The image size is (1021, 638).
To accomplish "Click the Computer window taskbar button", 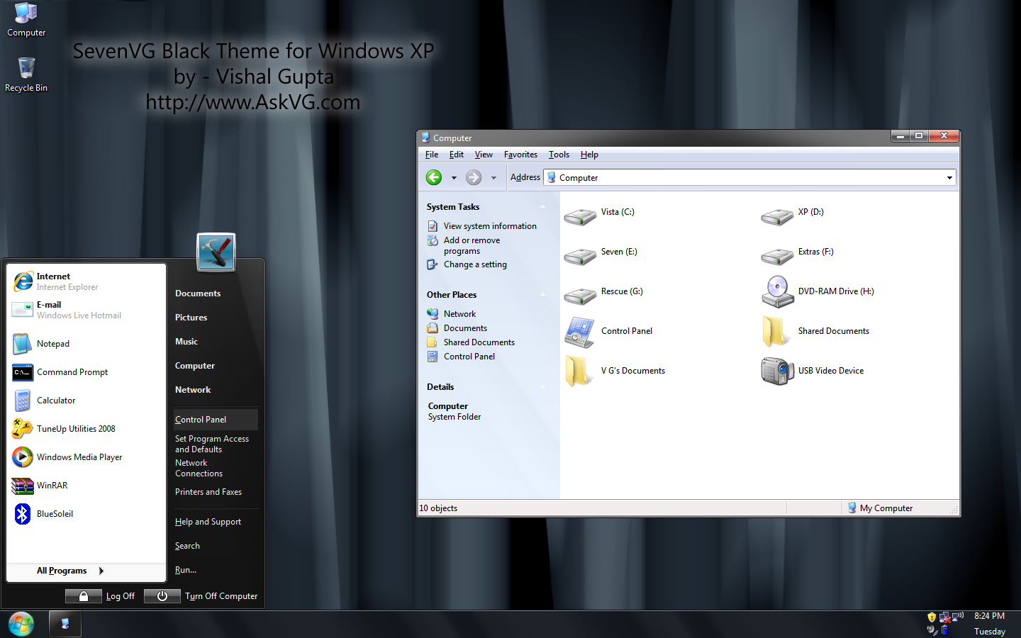I will pos(65,624).
